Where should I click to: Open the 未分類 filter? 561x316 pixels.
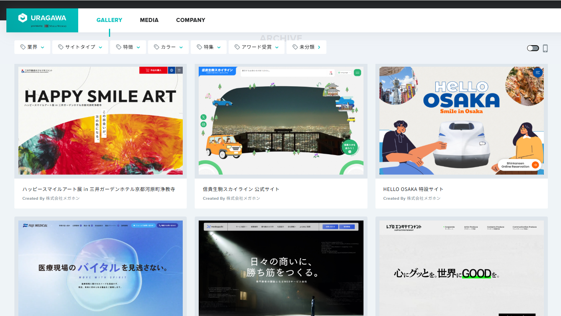(306, 47)
